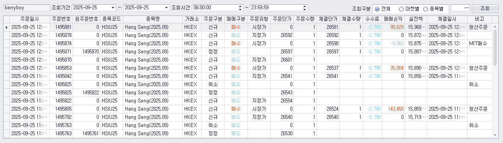Sort by the 주문번호 column header

click(61, 19)
